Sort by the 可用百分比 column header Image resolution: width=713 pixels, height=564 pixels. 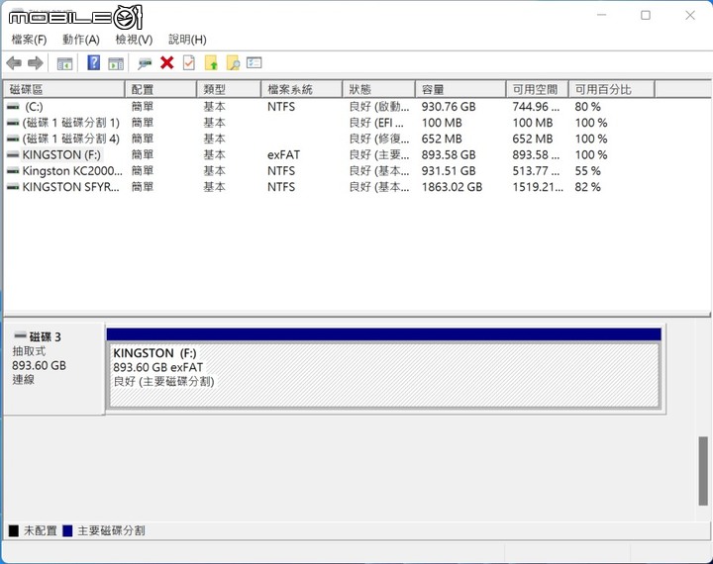(612, 89)
